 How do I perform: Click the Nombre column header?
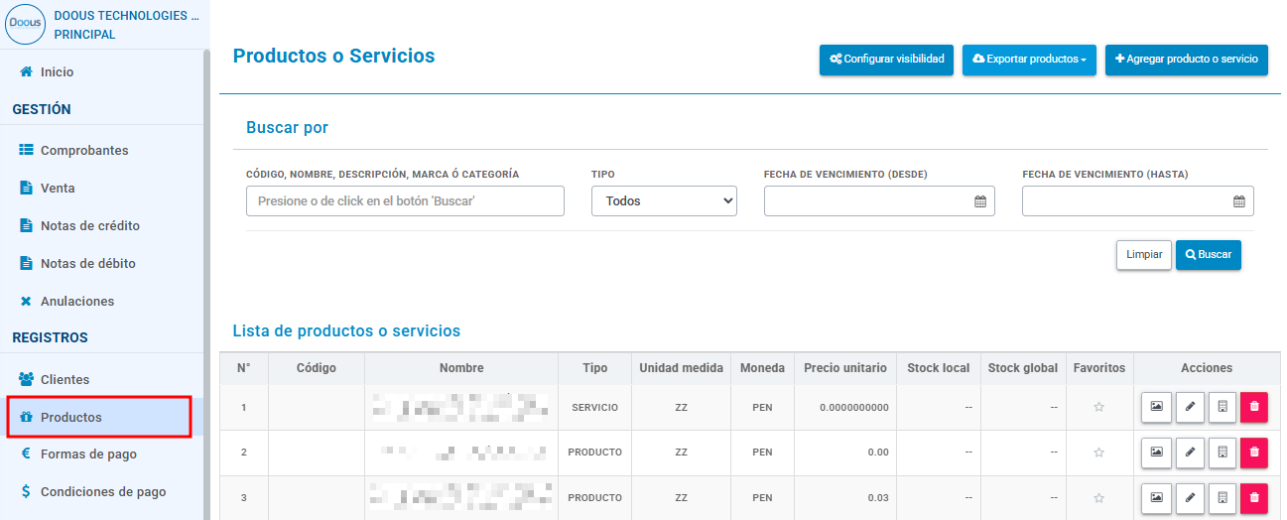coord(461,368)
